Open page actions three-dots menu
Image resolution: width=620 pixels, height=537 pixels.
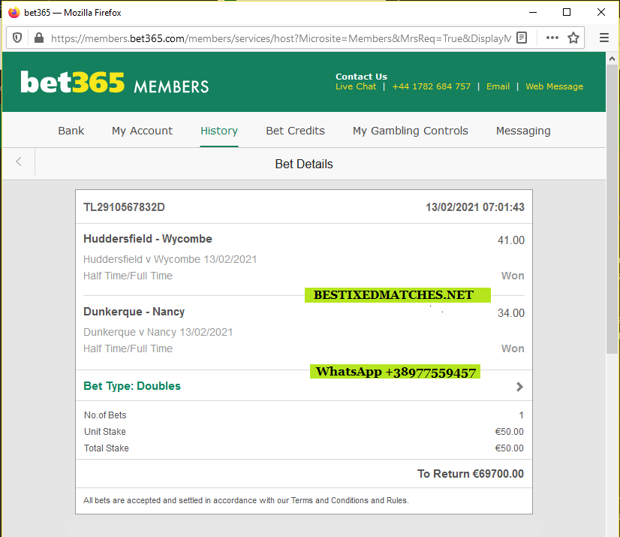click(x=552, y=38)
